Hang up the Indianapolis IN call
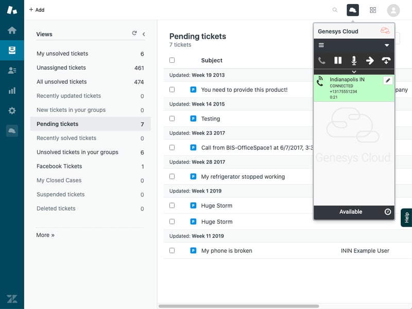This screenshot has width=412, height=309. [386, 60]
